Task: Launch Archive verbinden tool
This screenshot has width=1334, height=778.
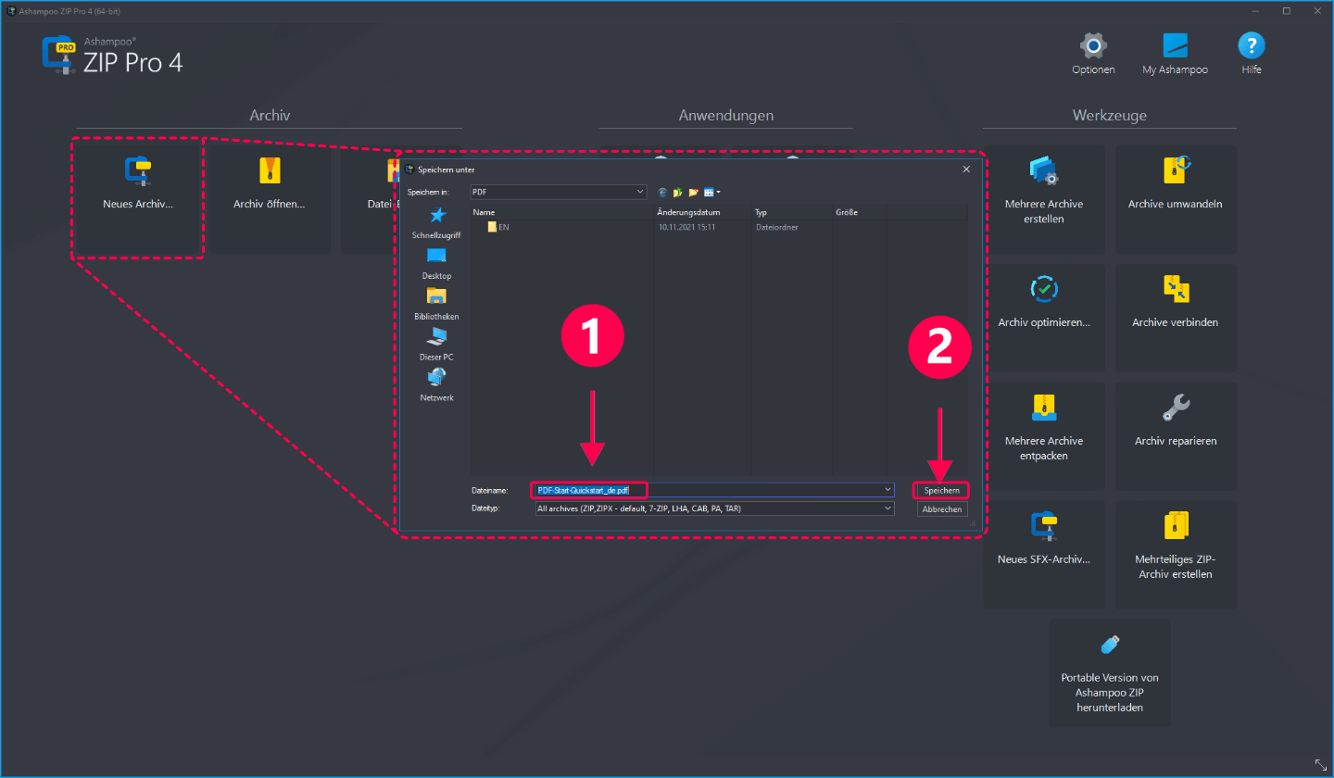Action: click(x=1176, y=318)
